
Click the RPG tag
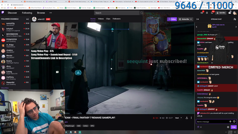92,126
